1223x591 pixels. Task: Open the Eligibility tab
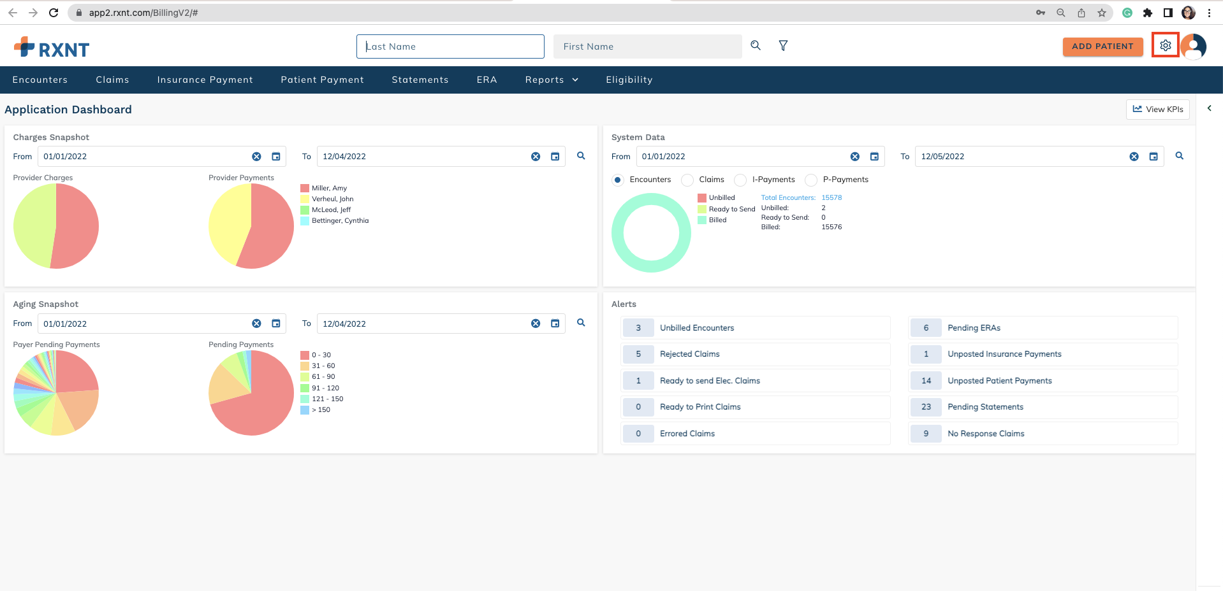(x=629, y=80)
